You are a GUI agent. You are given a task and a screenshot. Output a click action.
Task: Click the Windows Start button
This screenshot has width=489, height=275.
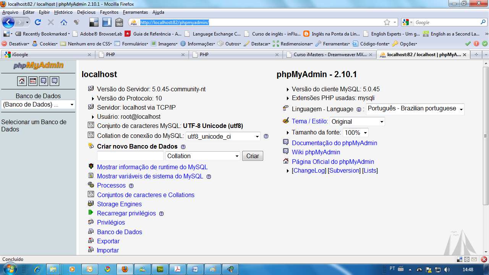pos(10,269)
